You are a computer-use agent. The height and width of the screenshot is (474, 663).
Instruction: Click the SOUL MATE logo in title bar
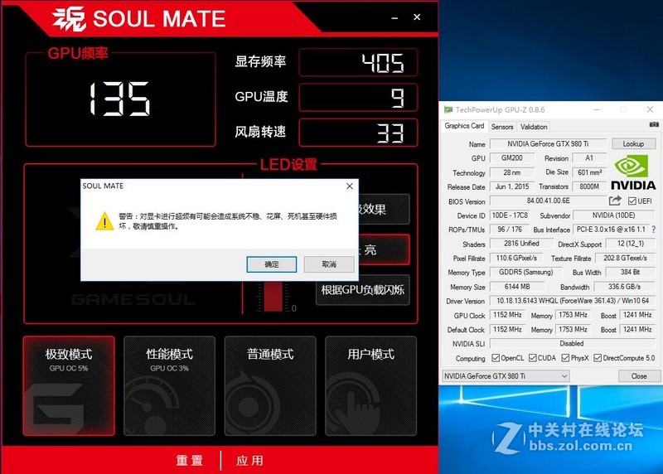tap(138, 19)
